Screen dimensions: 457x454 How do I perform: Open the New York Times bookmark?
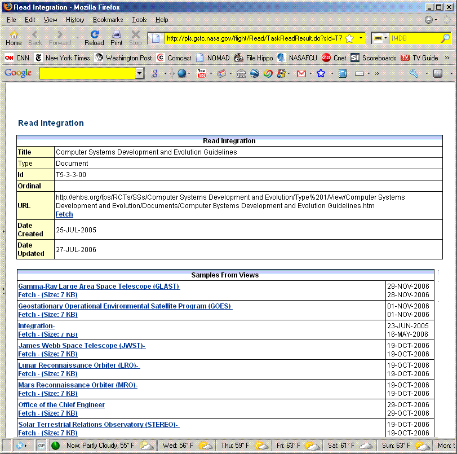coord(62,58)
